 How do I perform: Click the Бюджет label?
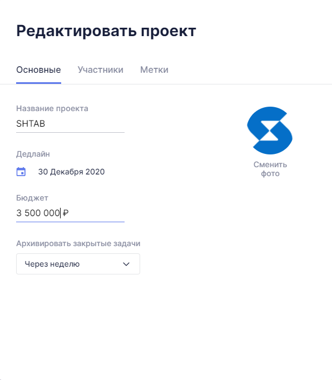click(32, 198)
